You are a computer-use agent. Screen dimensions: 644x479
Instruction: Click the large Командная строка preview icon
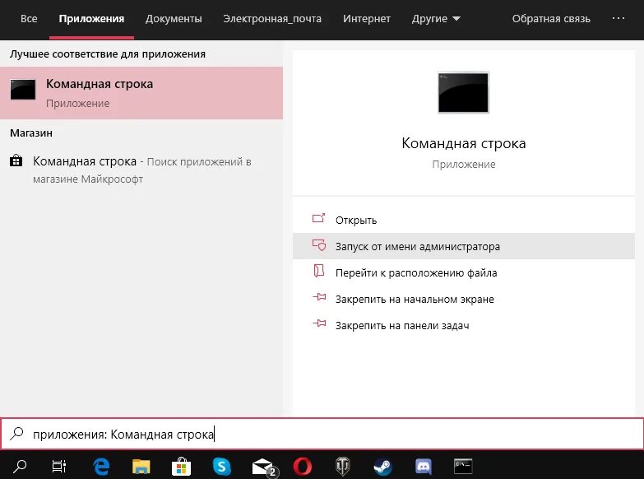click(463, 92)
